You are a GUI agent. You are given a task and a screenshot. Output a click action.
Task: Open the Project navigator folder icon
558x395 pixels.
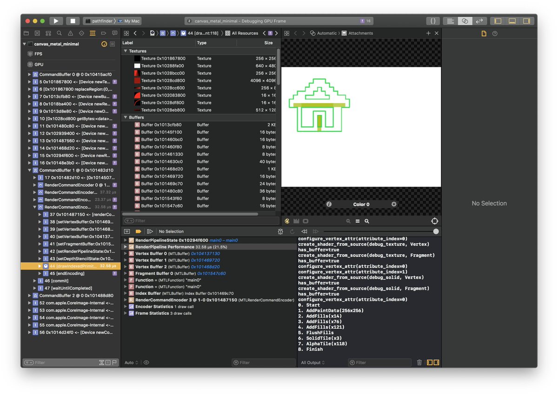pyautogui.click(x=26, y=33)
